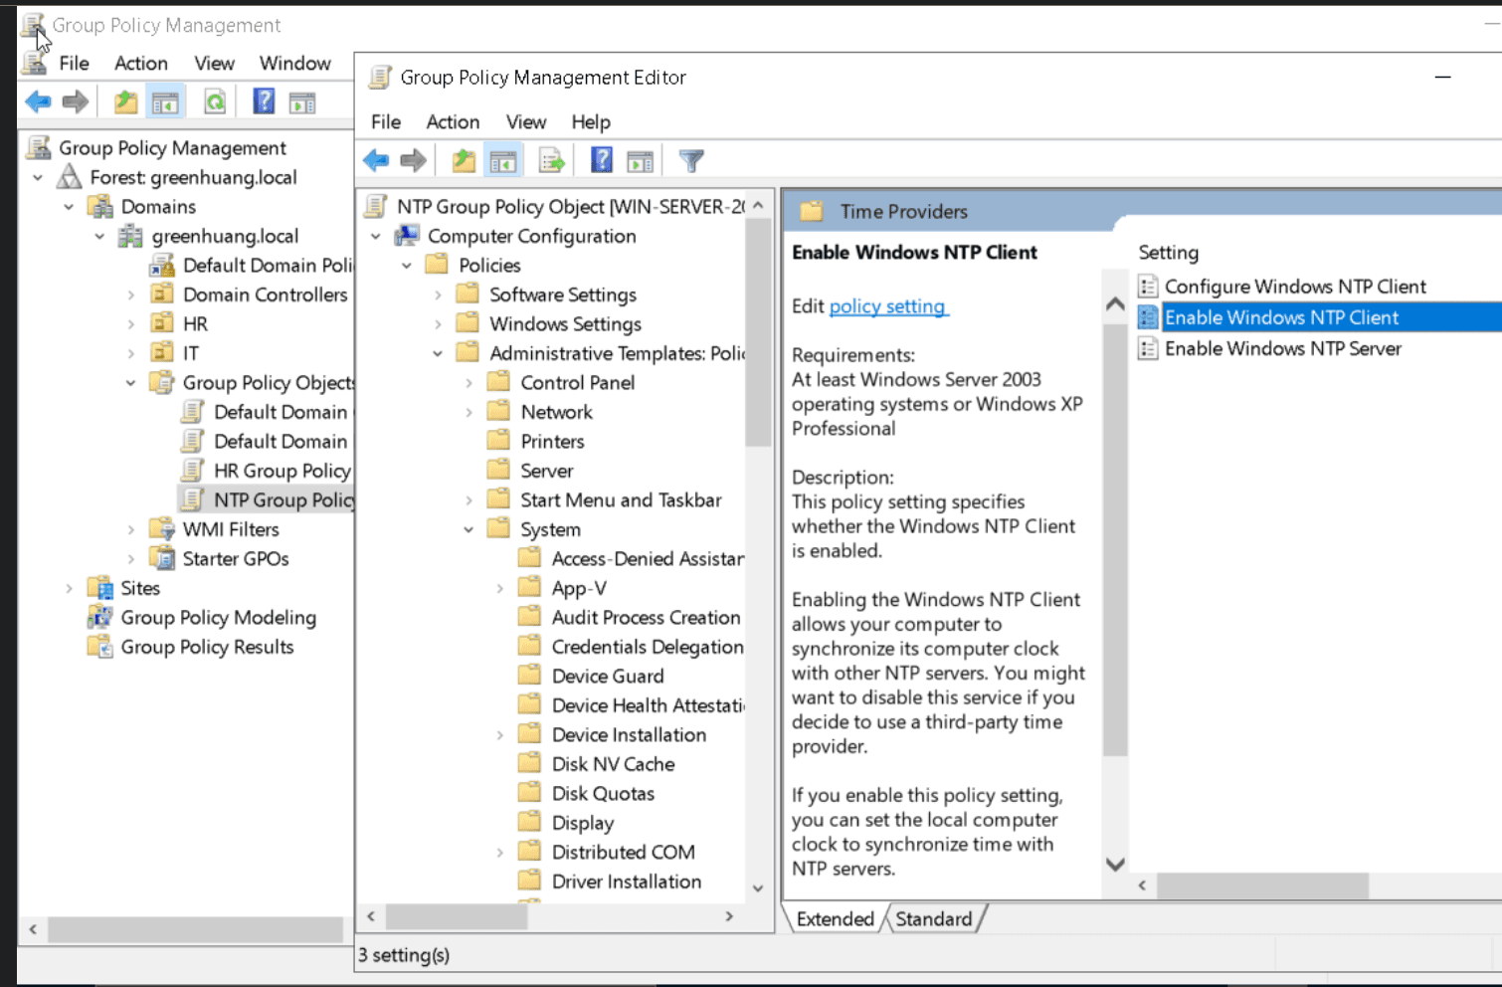Select the Printers folder in Editor tree
This screenshot has width=1502, height=987.
(x=552, y=442)
